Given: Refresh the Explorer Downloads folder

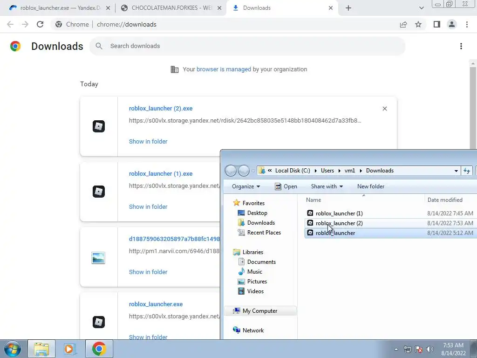Looking at the screenshot, I should point(467,171).
